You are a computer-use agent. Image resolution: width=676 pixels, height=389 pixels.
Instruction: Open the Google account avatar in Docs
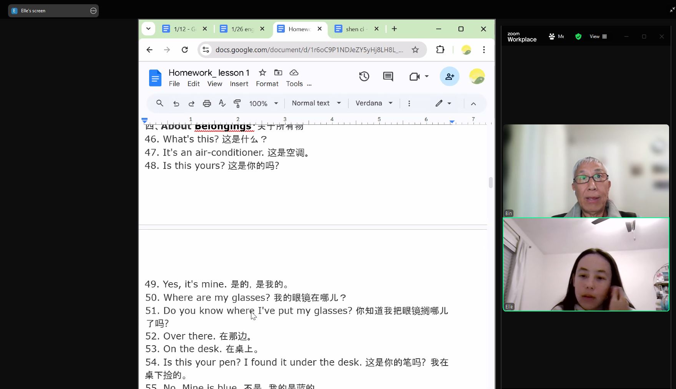(x=477, y=76)
